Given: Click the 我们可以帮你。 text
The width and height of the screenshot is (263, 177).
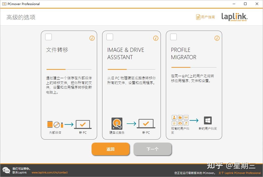Looking at the screenshot, I should point(21,169).
